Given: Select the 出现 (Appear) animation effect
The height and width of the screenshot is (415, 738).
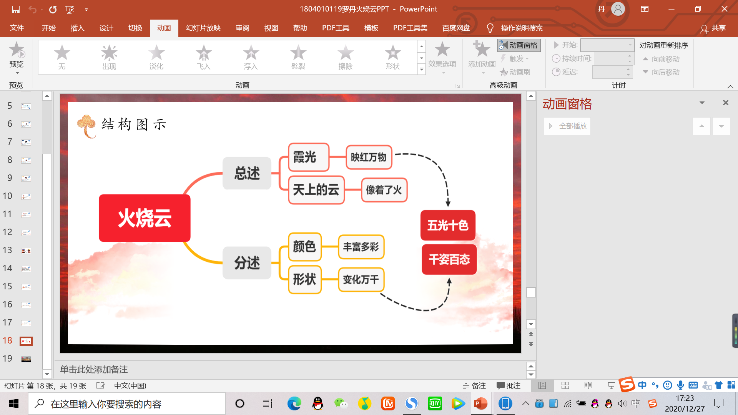Looking at the screenshot, I should (109, 57).
